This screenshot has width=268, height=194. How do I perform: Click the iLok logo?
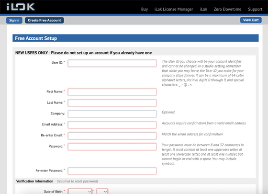21,7
